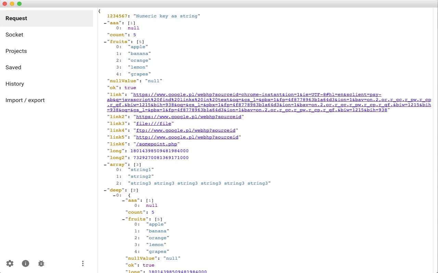Click the top-level "apple" item
Image resolution: width=438 pixels, height=273 pixels.
click(x=138, y=47)
